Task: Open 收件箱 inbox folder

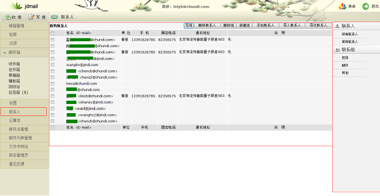Action: click(14, 64)
